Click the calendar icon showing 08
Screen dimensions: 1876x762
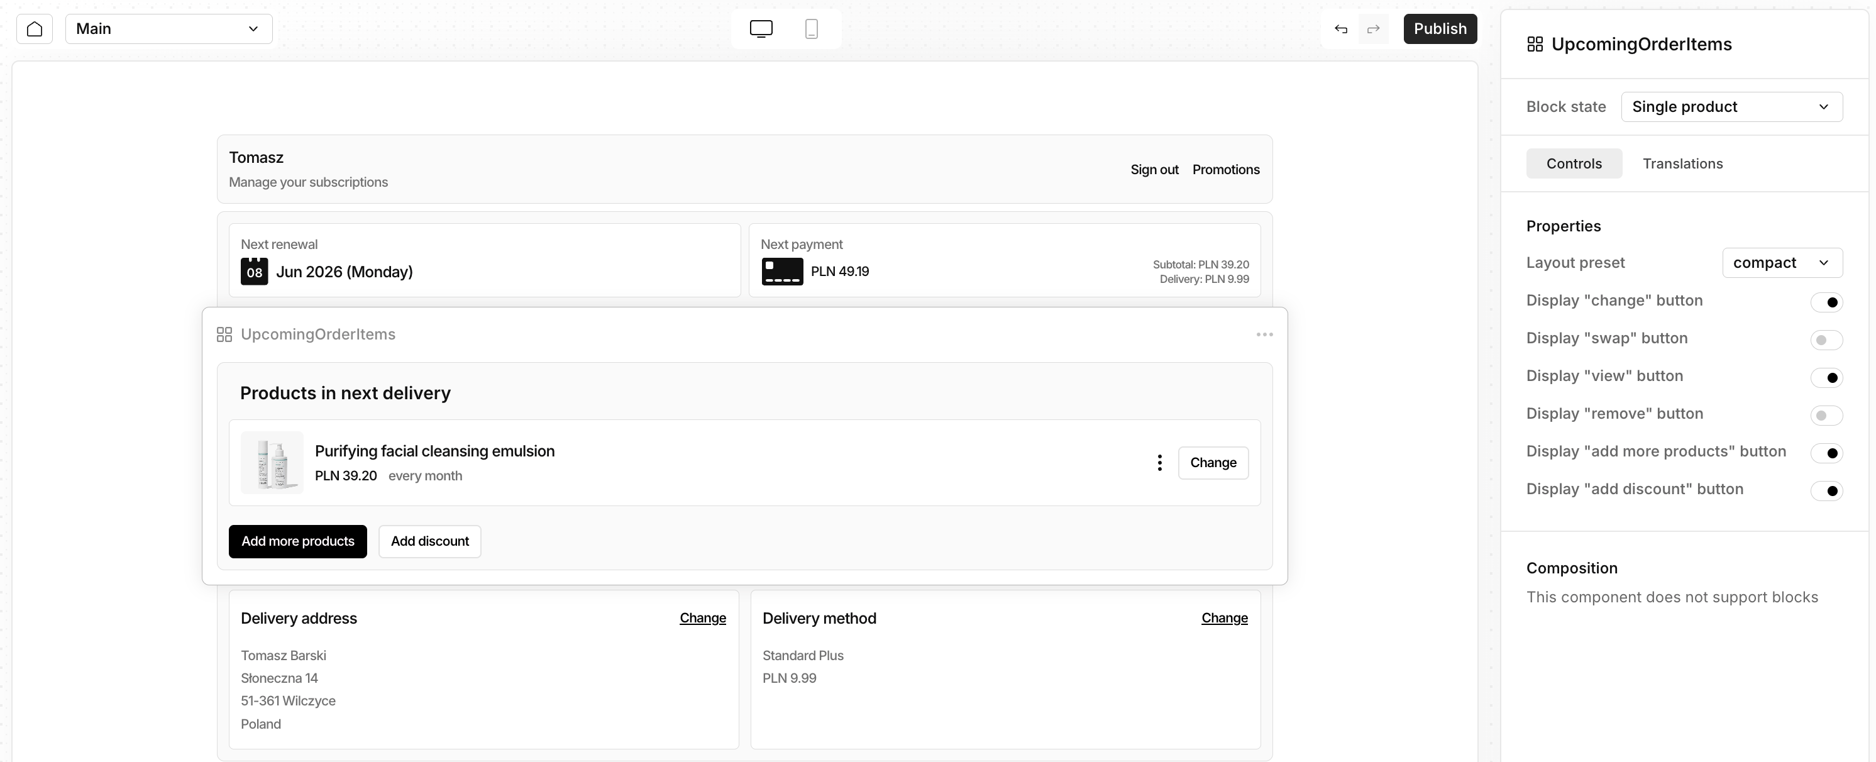pyautogui.click(x=254, y=271)
